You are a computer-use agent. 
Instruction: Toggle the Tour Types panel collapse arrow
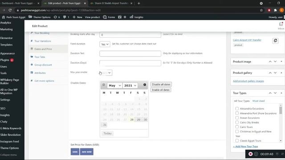(281, 93)
